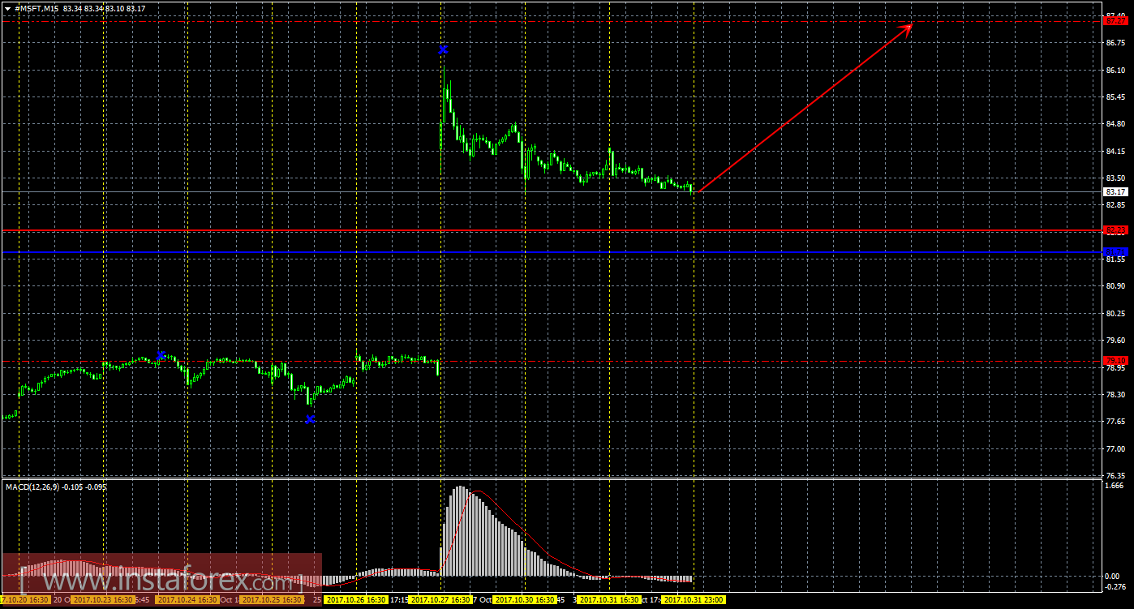Click the red 79.10 price label

1115,360
